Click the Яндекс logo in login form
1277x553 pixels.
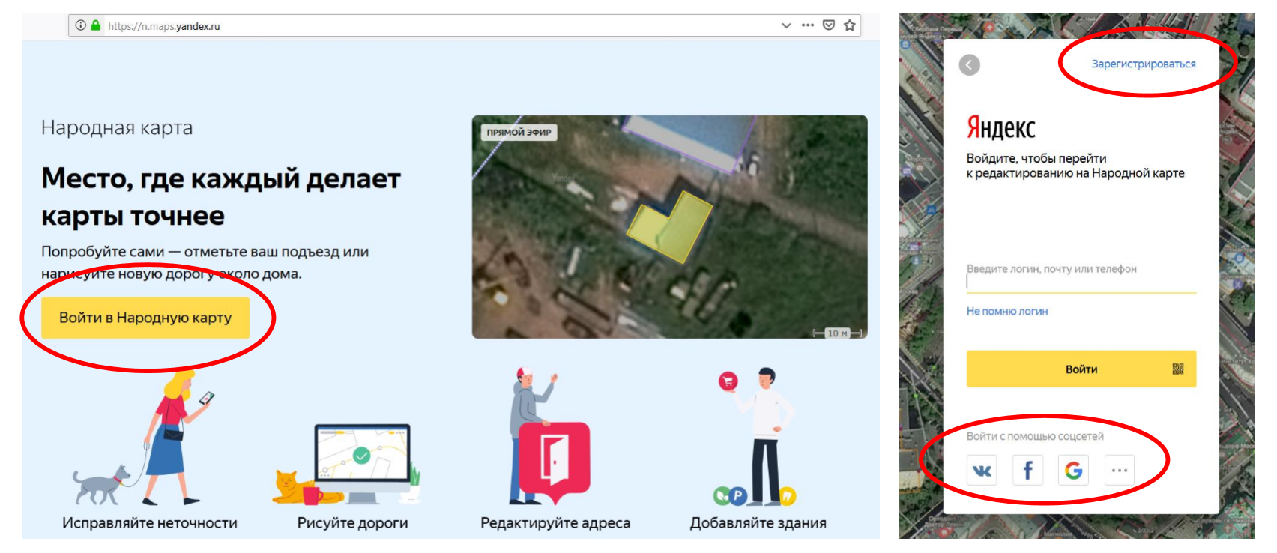pyautogui.click(x=1001, y=127)
